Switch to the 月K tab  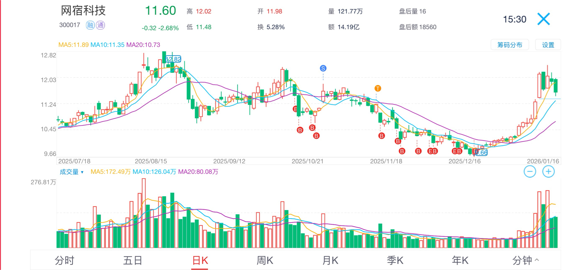click(330, 261)
